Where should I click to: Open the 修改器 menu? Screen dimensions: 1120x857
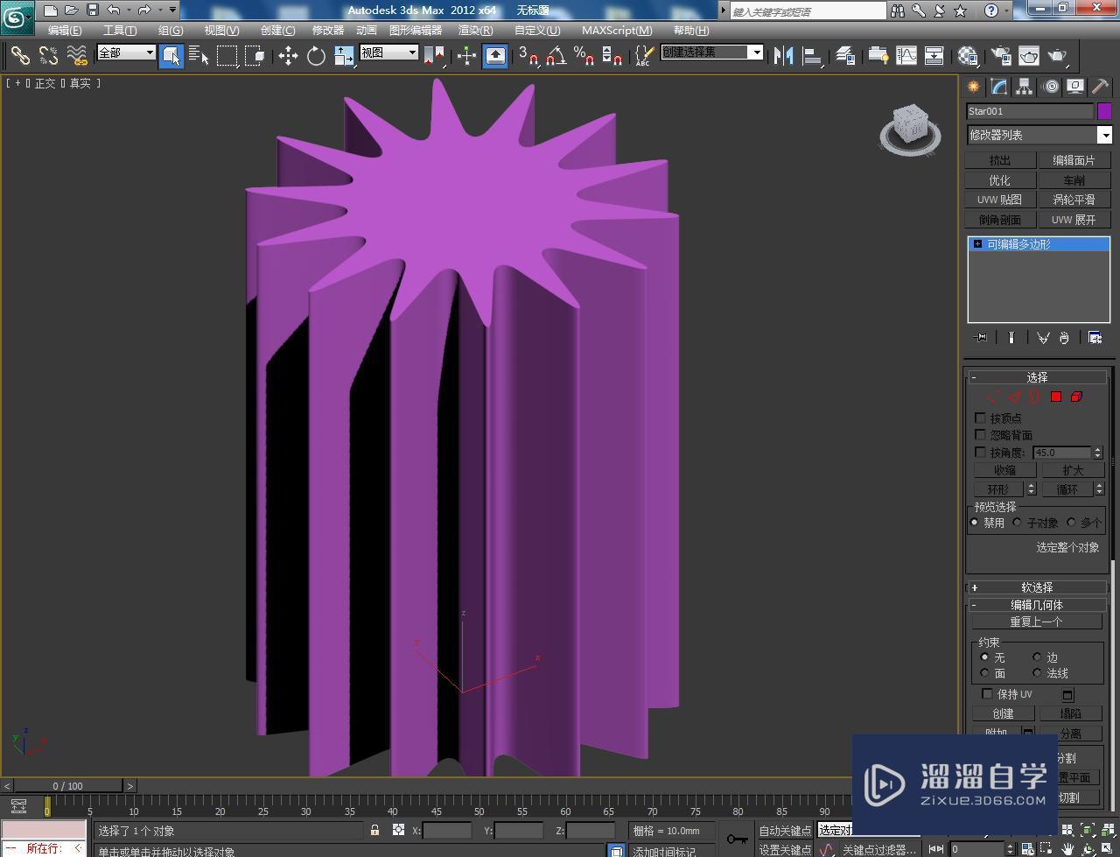(x=328, y=30)
